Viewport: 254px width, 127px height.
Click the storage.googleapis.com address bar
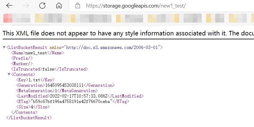pyautogui.click(x=162, y=6)
